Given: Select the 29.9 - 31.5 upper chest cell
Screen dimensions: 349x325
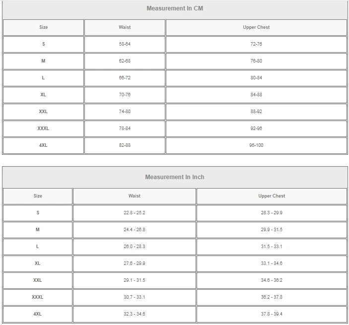Looking at the screenshot, I should point(272,230).
